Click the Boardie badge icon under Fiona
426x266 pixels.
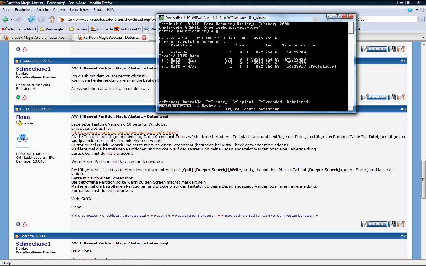(19, 123)
